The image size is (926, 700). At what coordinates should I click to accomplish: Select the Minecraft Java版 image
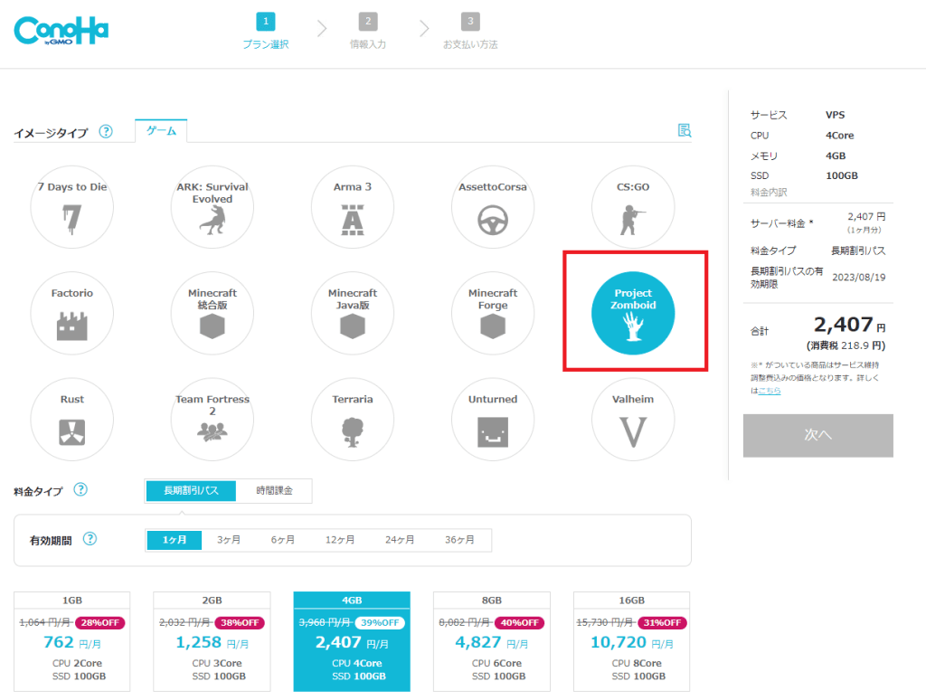pos(353,314)
